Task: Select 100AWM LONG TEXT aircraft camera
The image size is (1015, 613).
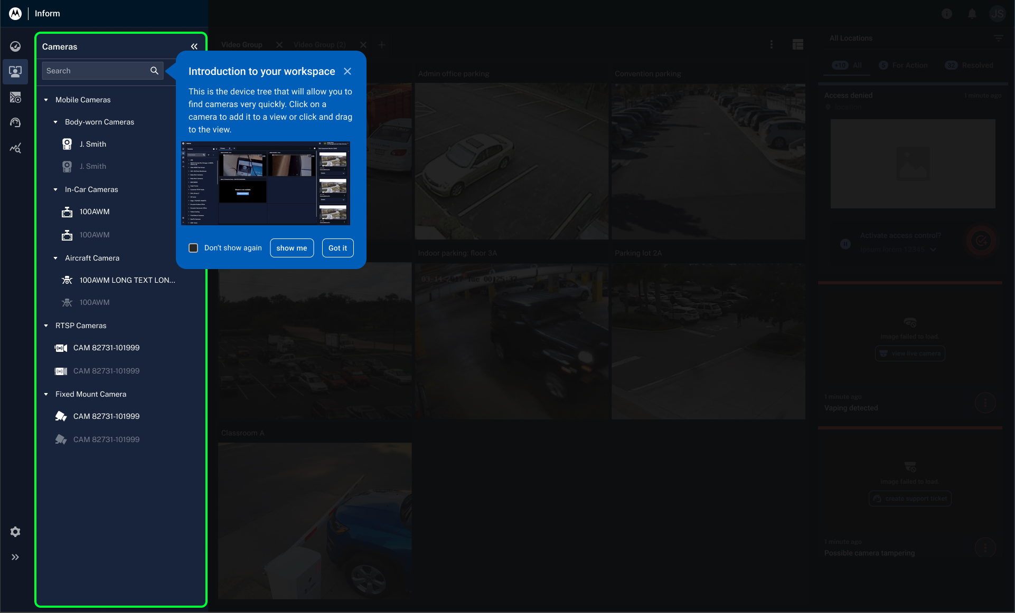Action: coord(127,280)
